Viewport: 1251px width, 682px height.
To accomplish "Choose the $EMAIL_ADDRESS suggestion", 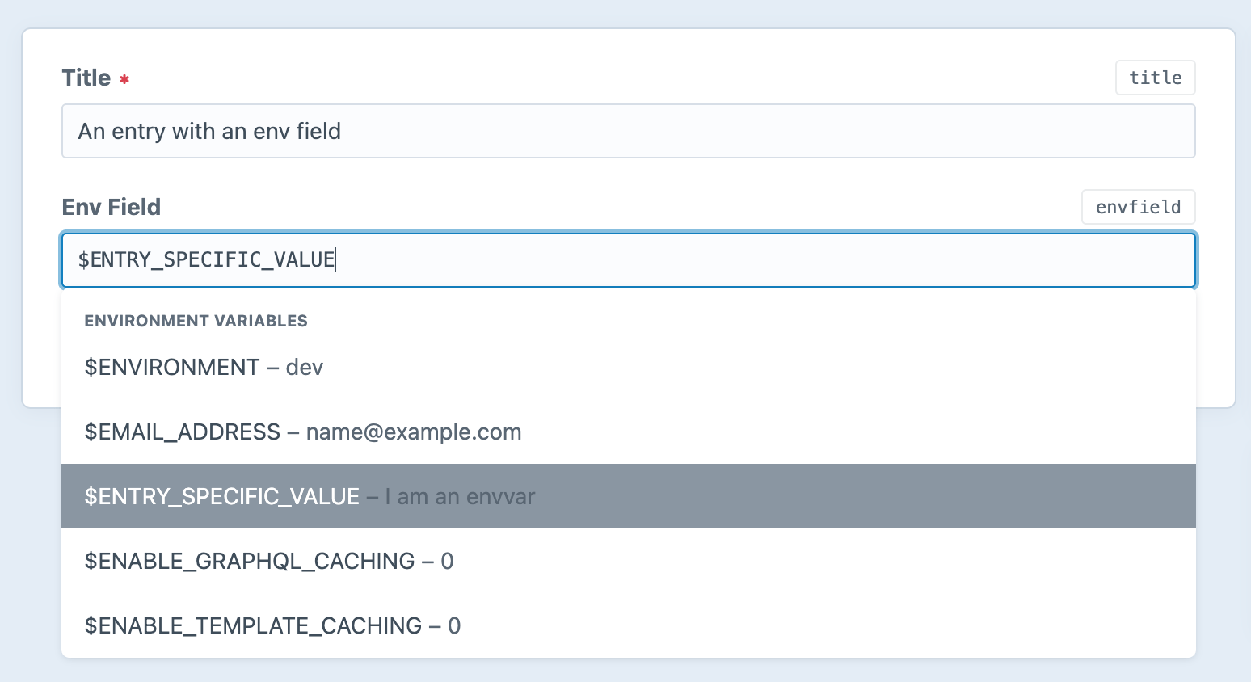I will pos(182,432).
